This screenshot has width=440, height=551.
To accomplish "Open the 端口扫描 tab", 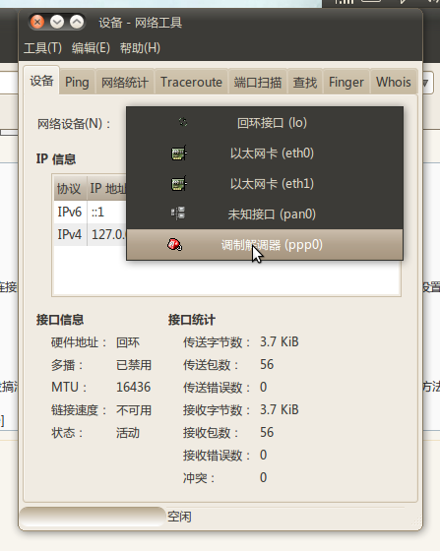I will pos(258,83).
